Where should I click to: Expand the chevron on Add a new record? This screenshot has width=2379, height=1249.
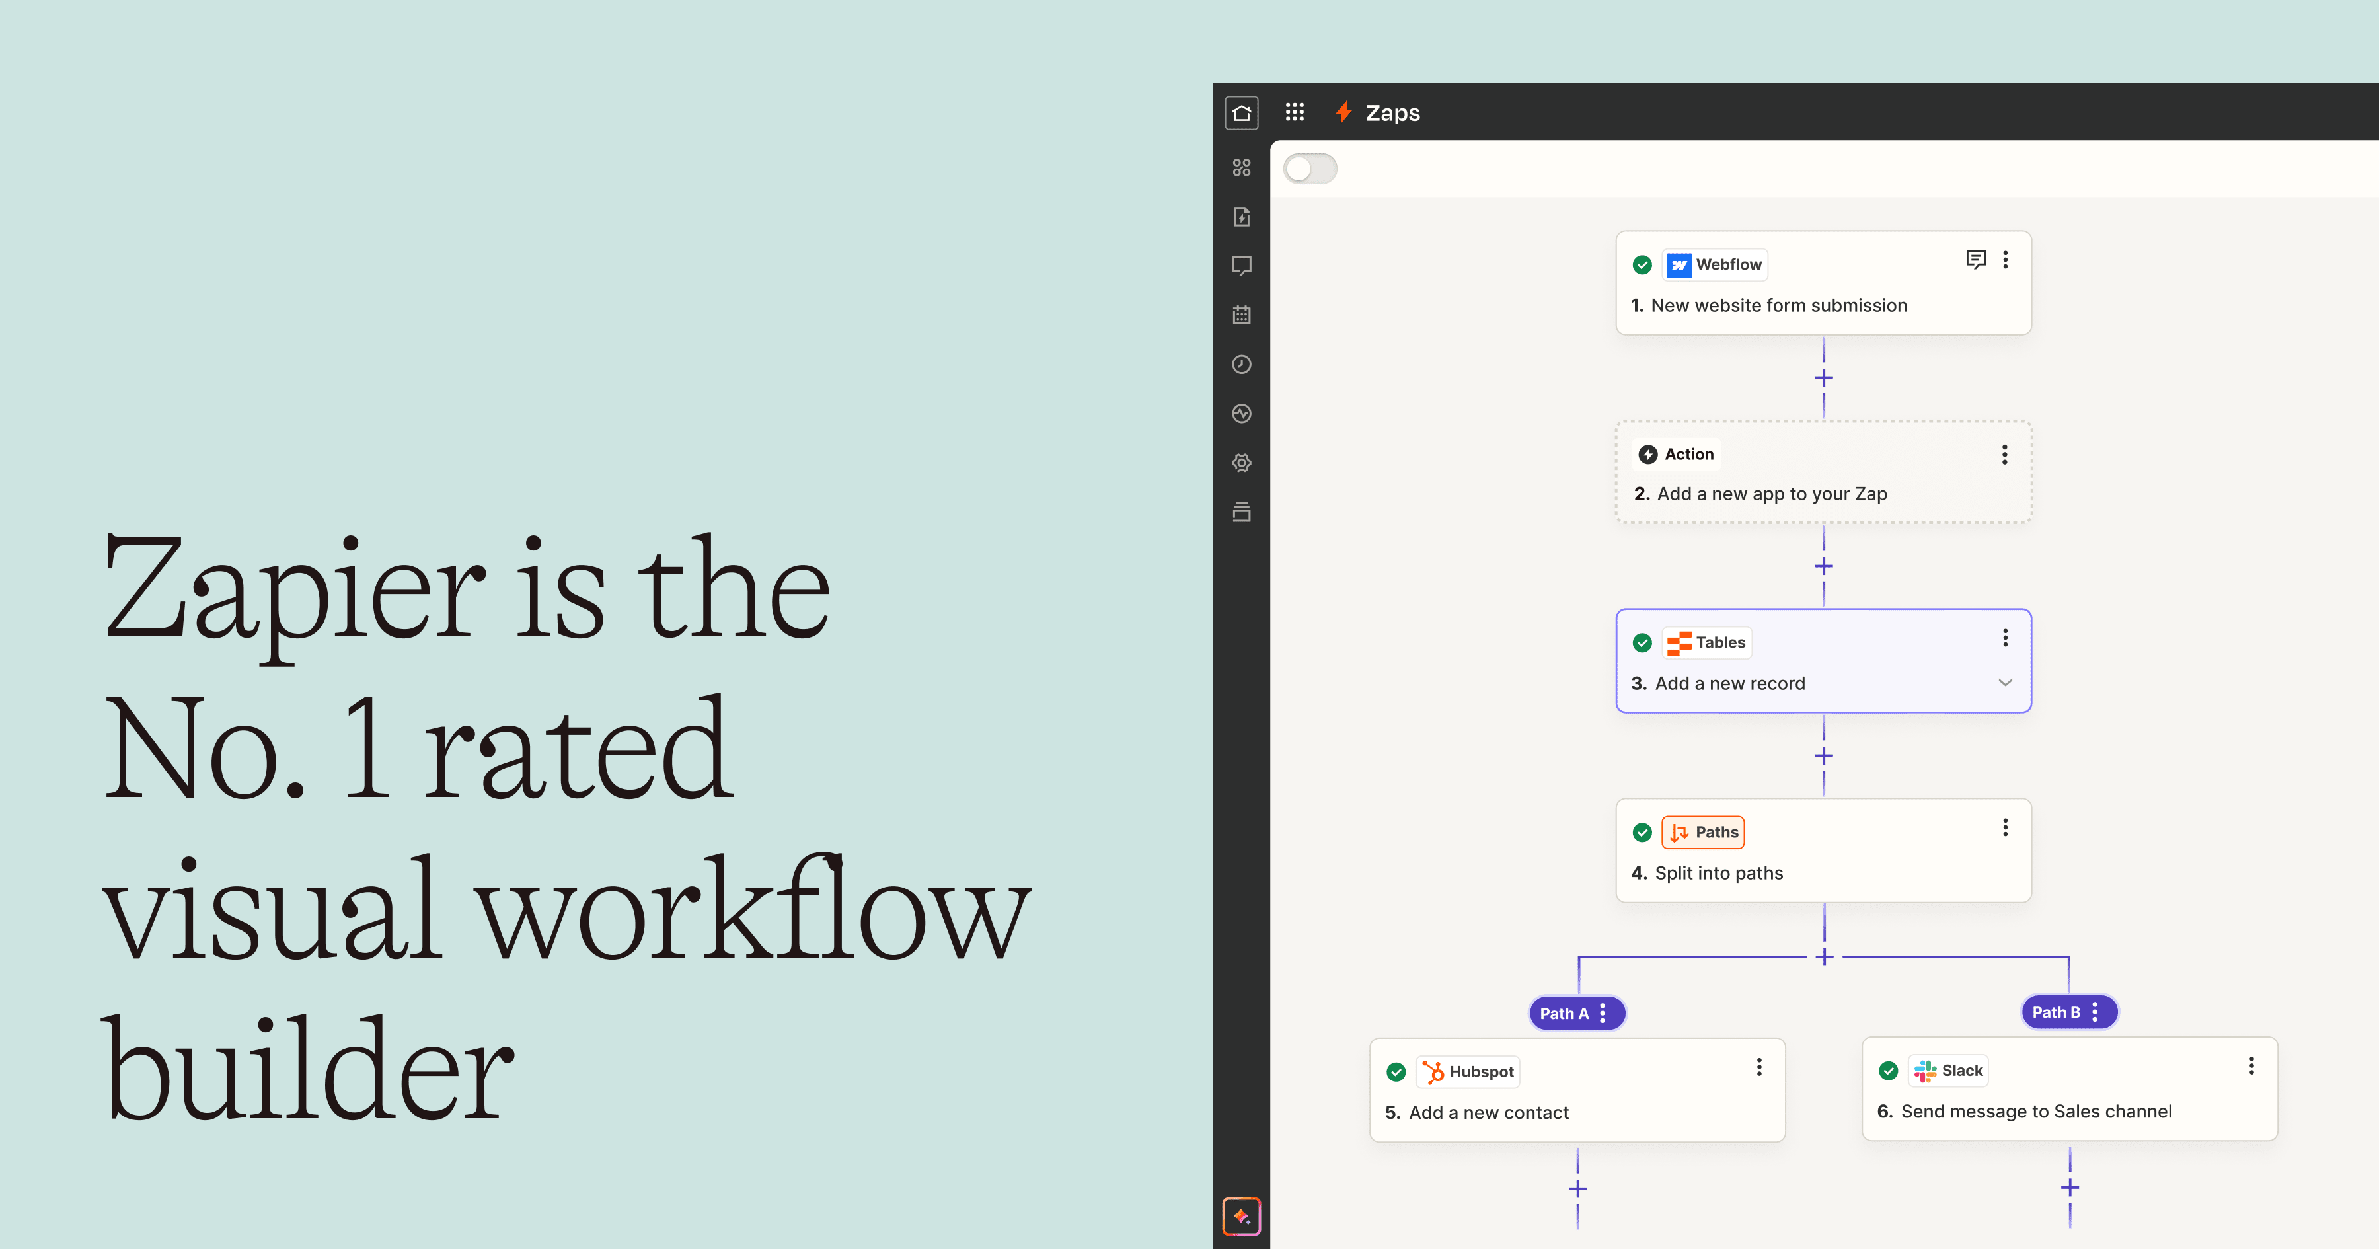[x=2005, y=683]
